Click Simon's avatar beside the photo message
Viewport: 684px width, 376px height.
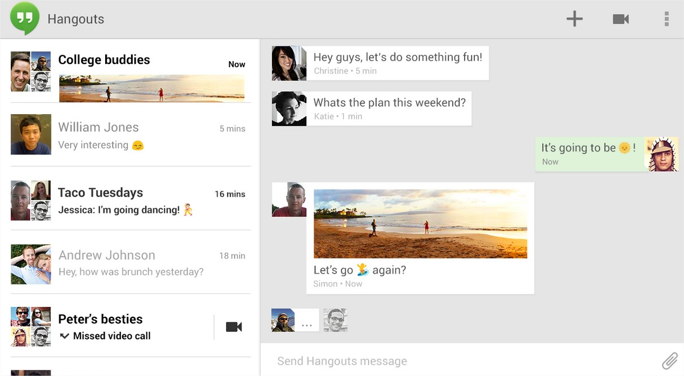(x=289, y=200)
